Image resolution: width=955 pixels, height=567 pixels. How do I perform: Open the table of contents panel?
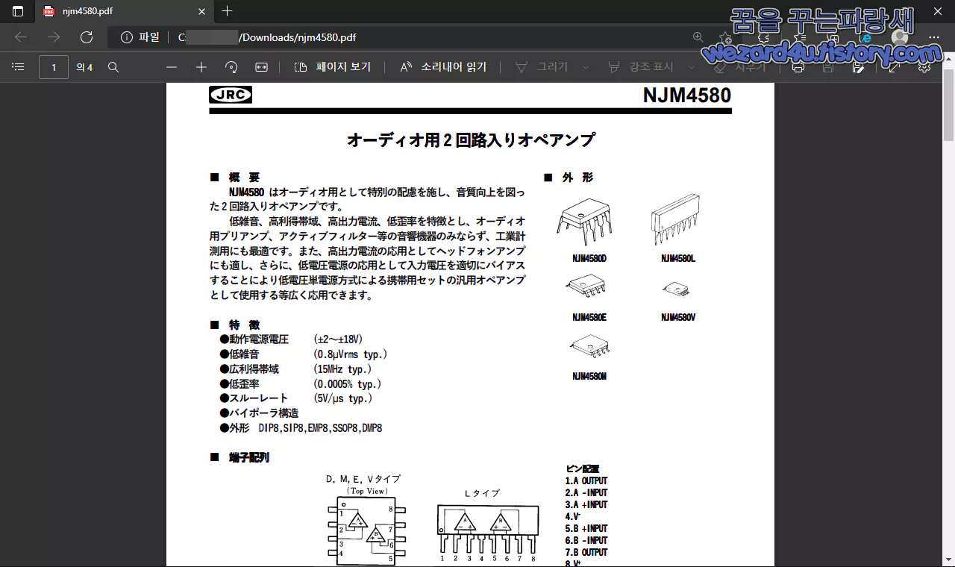pos(18,66)
